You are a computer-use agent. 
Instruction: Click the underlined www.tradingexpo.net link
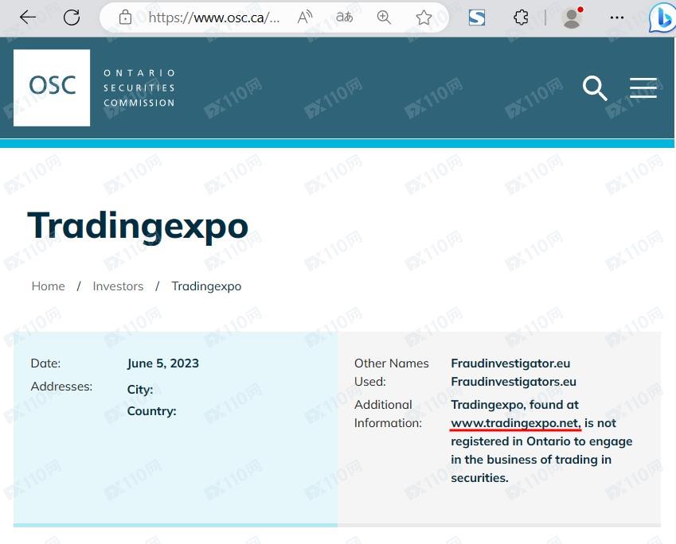tap(515, 423)
